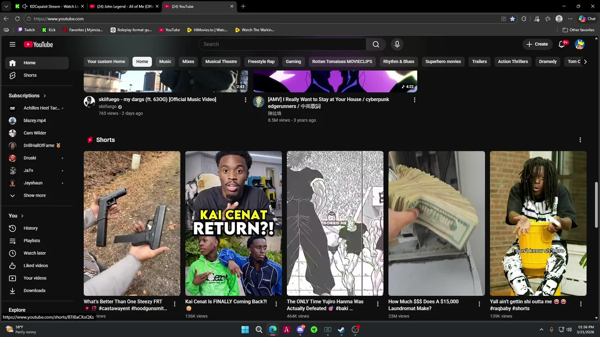Screen dimensions: 600x337
Task: Open the YouTube hamburger guide menu
Action: 13,44
